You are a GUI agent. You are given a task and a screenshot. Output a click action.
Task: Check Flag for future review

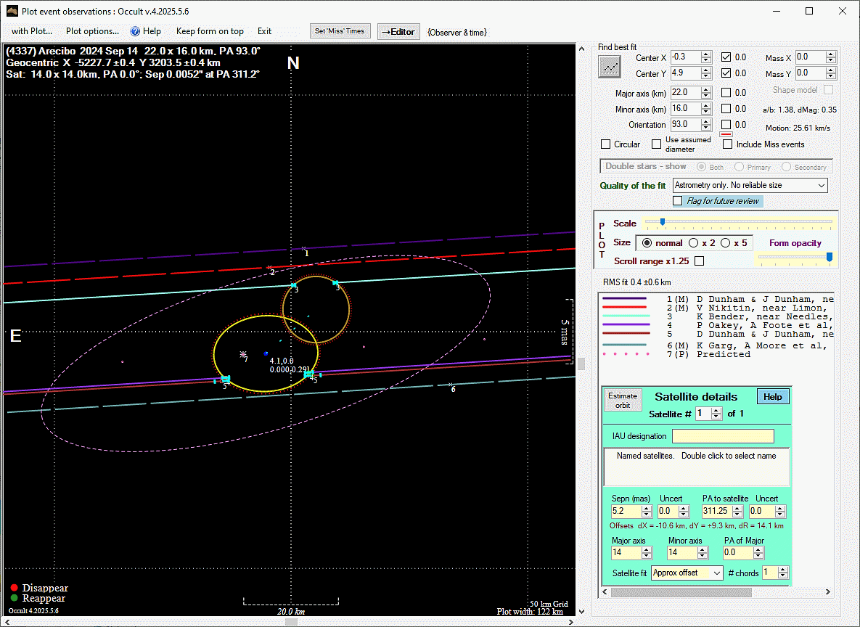point(678,201)
